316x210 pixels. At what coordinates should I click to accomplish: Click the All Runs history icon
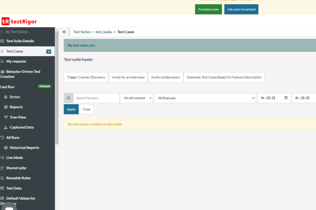click(2, 138)
